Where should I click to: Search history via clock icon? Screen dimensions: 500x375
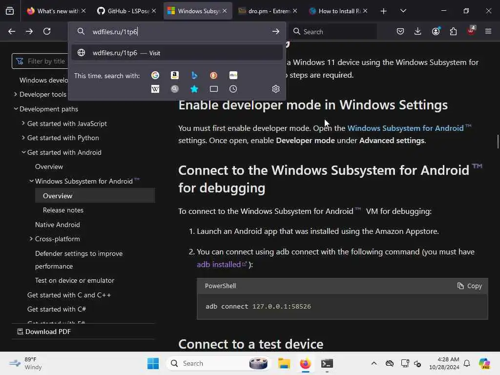tap(233, 89)
